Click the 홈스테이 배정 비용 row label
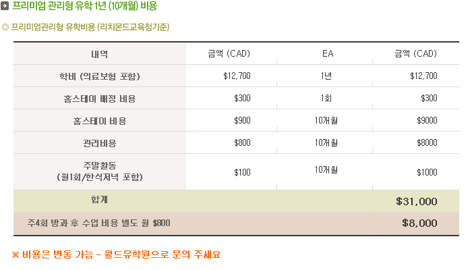The height and width of the screenshot is (270, 472). pyautogui.click(x=100, y=99)
